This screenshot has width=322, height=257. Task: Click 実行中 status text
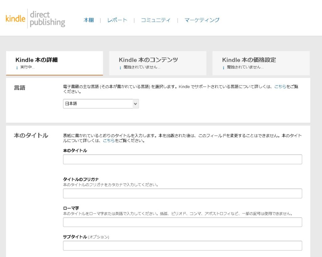click(x=27, y=67)
